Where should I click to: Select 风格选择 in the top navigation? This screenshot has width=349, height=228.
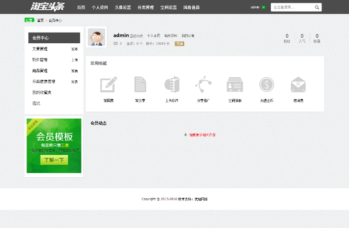(191, 7)
